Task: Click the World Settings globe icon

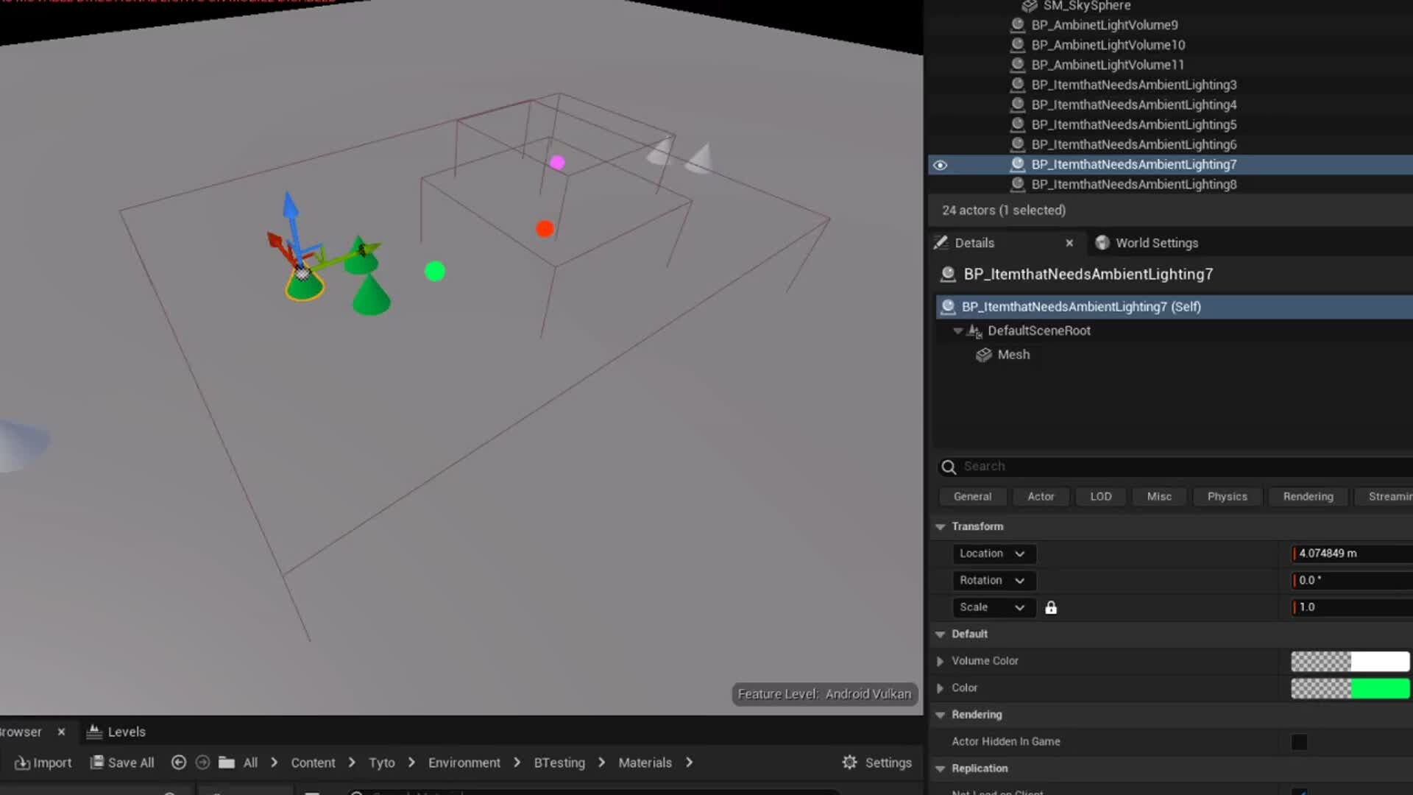Action: tap(1102, 242)
